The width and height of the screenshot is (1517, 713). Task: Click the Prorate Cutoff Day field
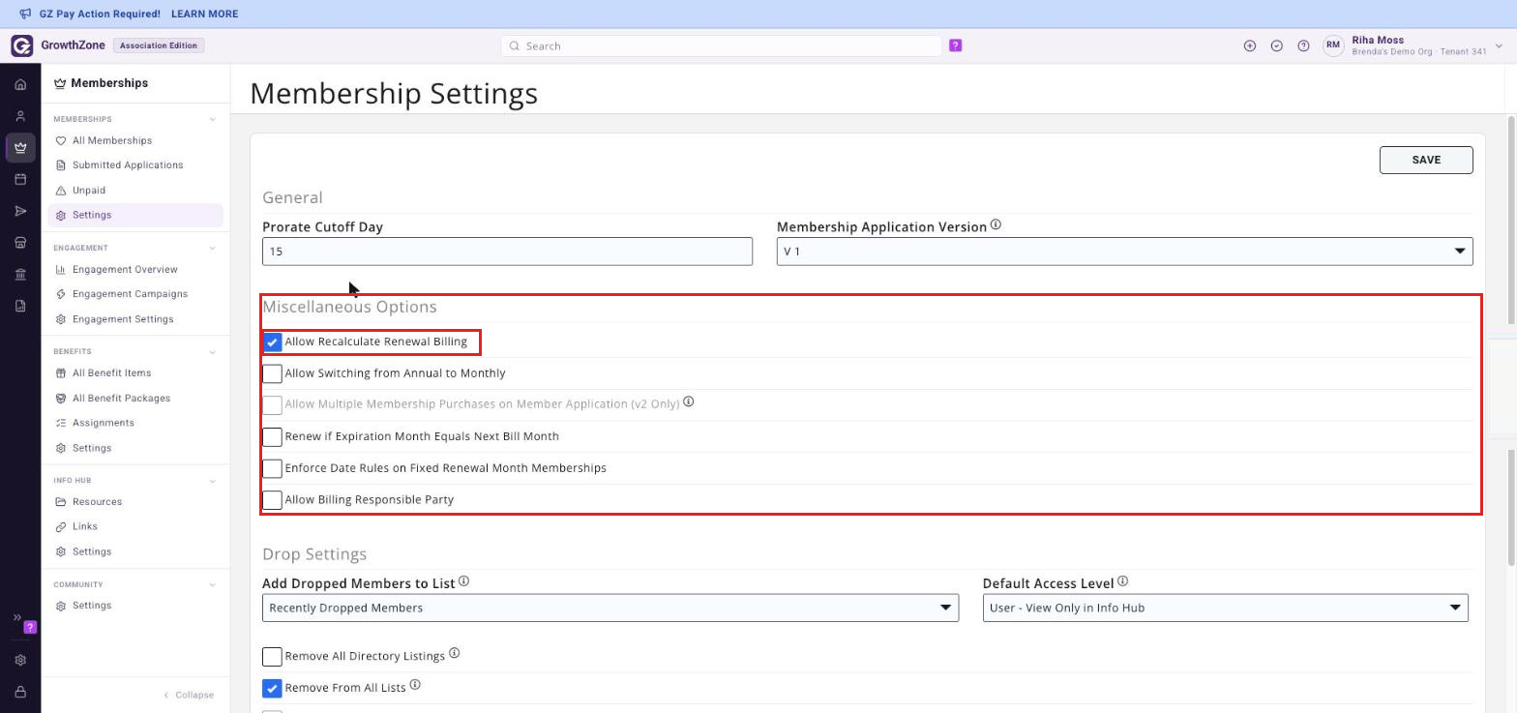[x=507, y=252]
